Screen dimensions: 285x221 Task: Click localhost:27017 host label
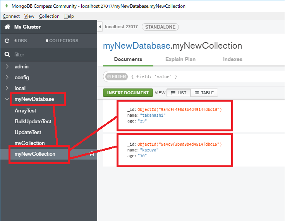click(x=121, y=27)
